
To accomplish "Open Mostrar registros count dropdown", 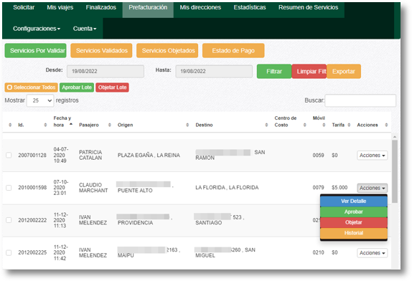I will 40,100.
